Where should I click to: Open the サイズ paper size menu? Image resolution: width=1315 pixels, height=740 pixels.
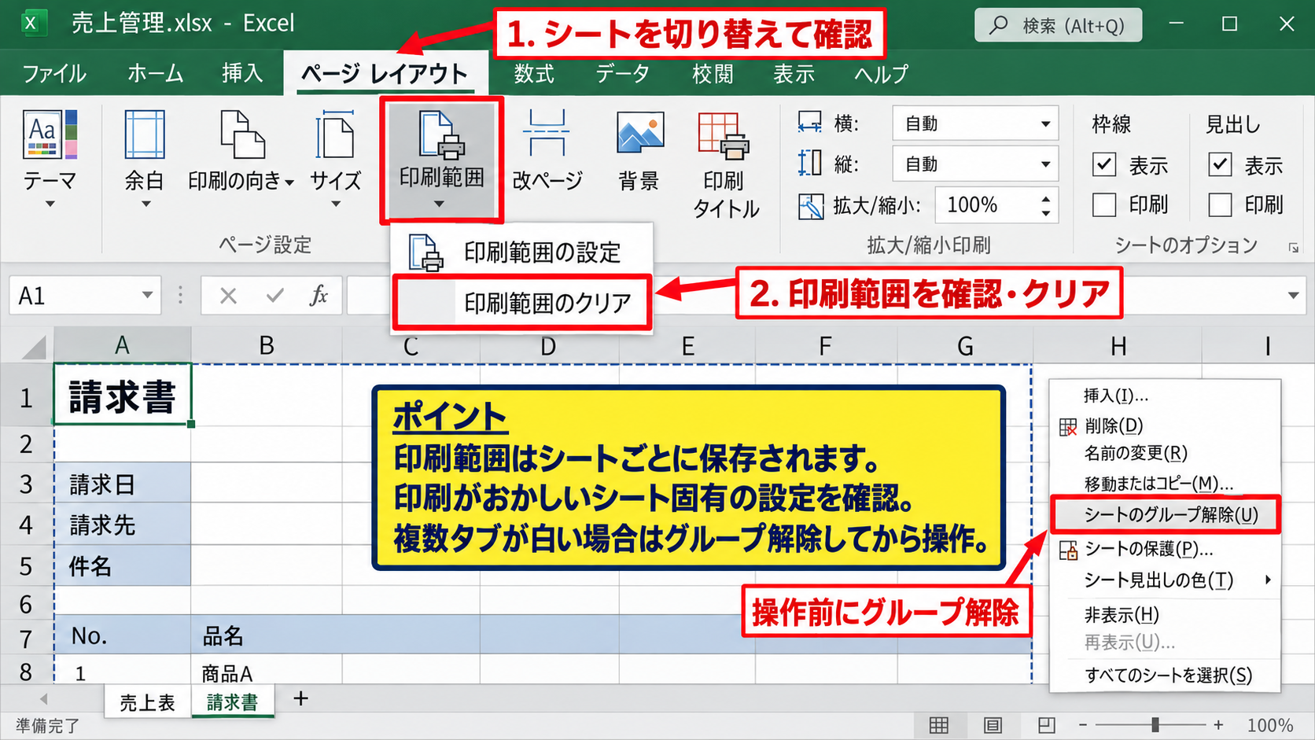tap(335, 160)
